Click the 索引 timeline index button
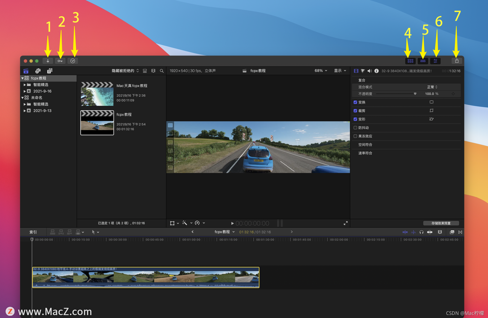 (x=33, y=232)
